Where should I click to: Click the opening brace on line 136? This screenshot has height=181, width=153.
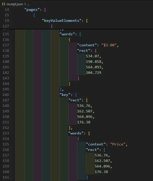pyautogui.click(x=69, y=40)
